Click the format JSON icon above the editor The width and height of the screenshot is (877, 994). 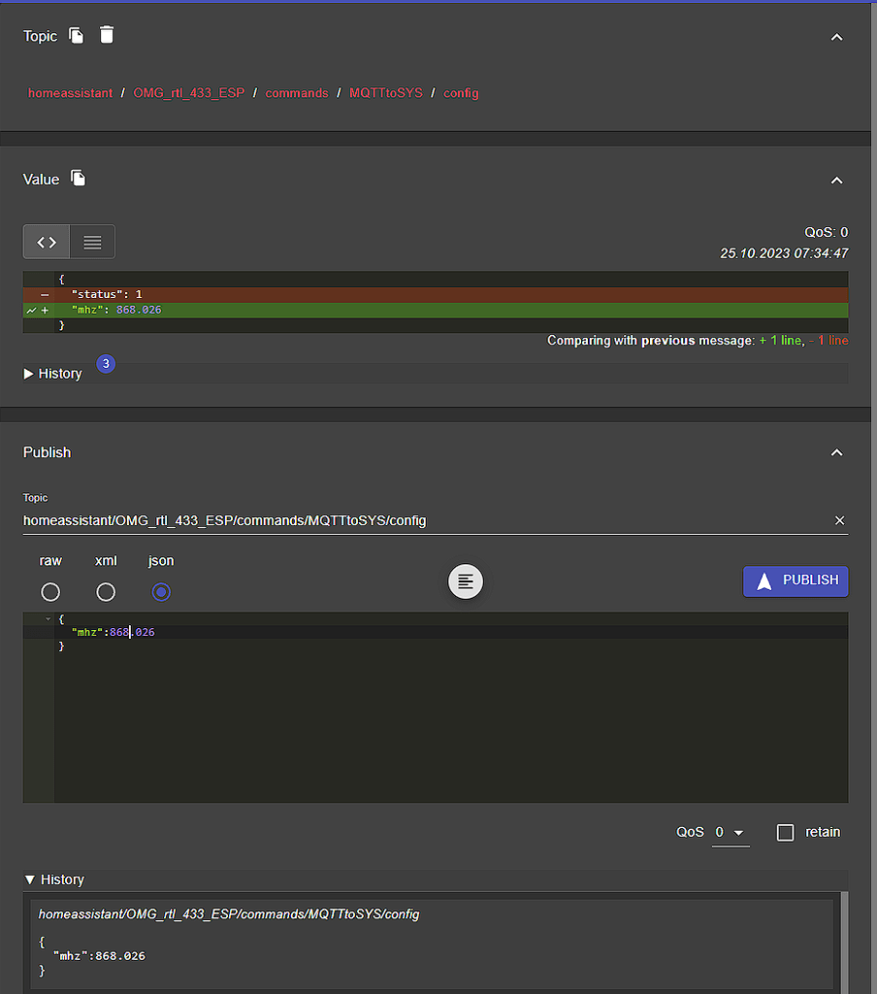coord(466,580)
